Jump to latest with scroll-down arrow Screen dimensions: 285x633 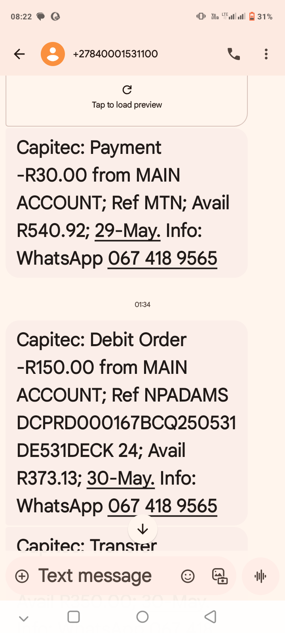142,529
